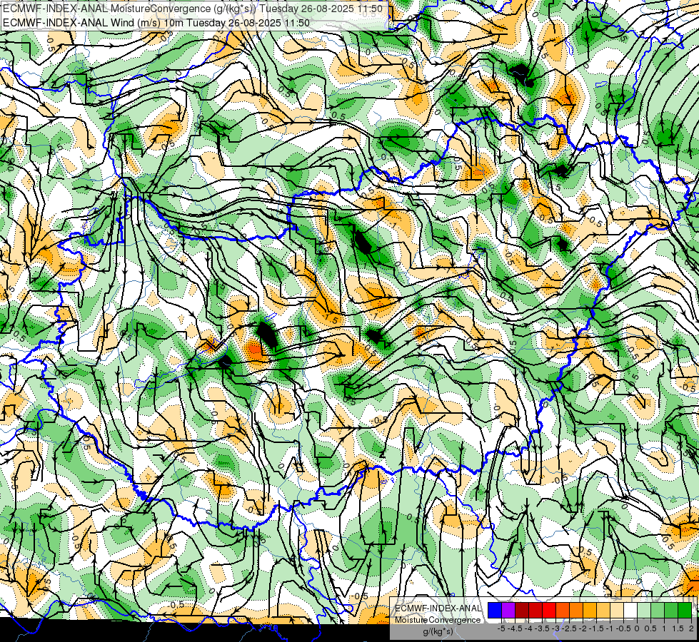Click the legend text MoistureConvergence

tap(438, 620)
